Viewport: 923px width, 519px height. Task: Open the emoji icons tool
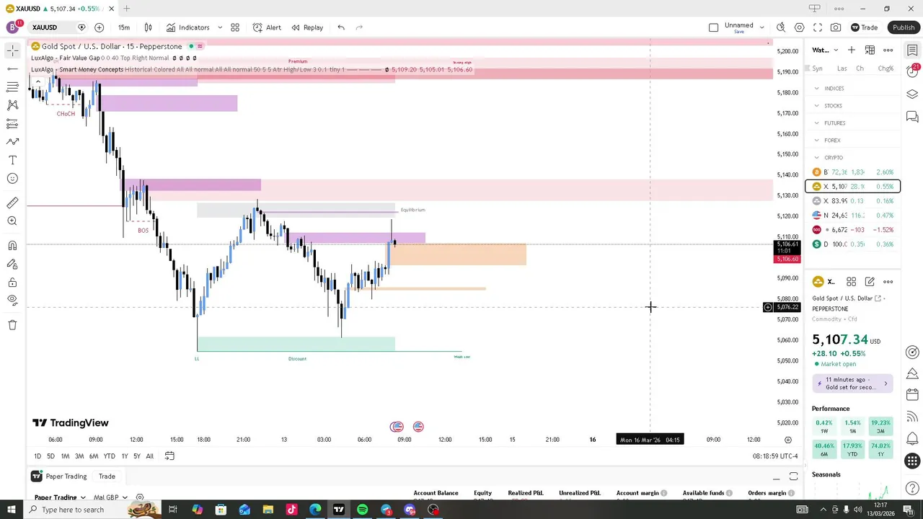12,179
